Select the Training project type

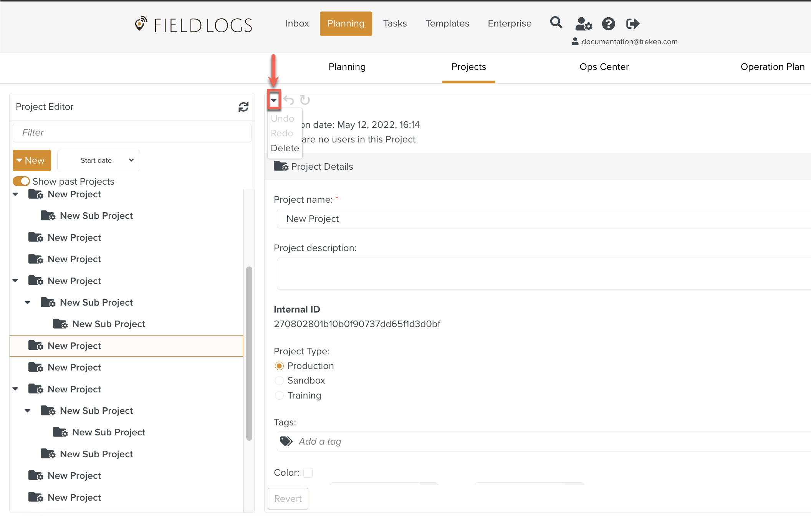(279, 395)
